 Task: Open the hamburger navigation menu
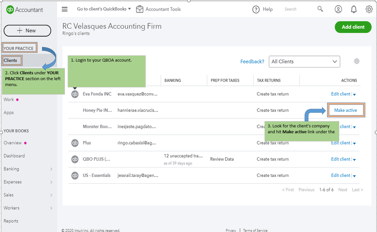point(65,9)
